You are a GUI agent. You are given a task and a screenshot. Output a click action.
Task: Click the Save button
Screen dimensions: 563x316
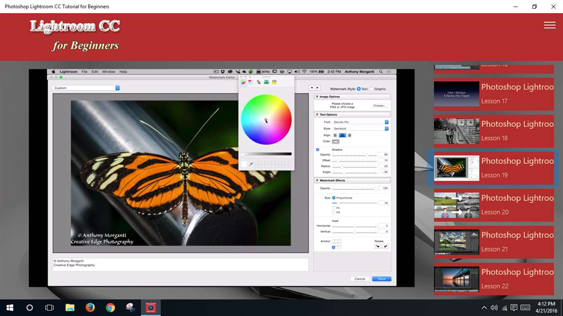pyautogui.click(x=382, y=279)
